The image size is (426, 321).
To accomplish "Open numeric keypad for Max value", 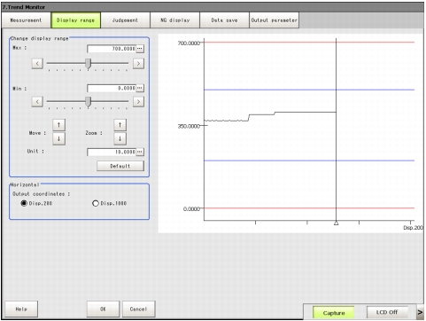I will point(140,49).
